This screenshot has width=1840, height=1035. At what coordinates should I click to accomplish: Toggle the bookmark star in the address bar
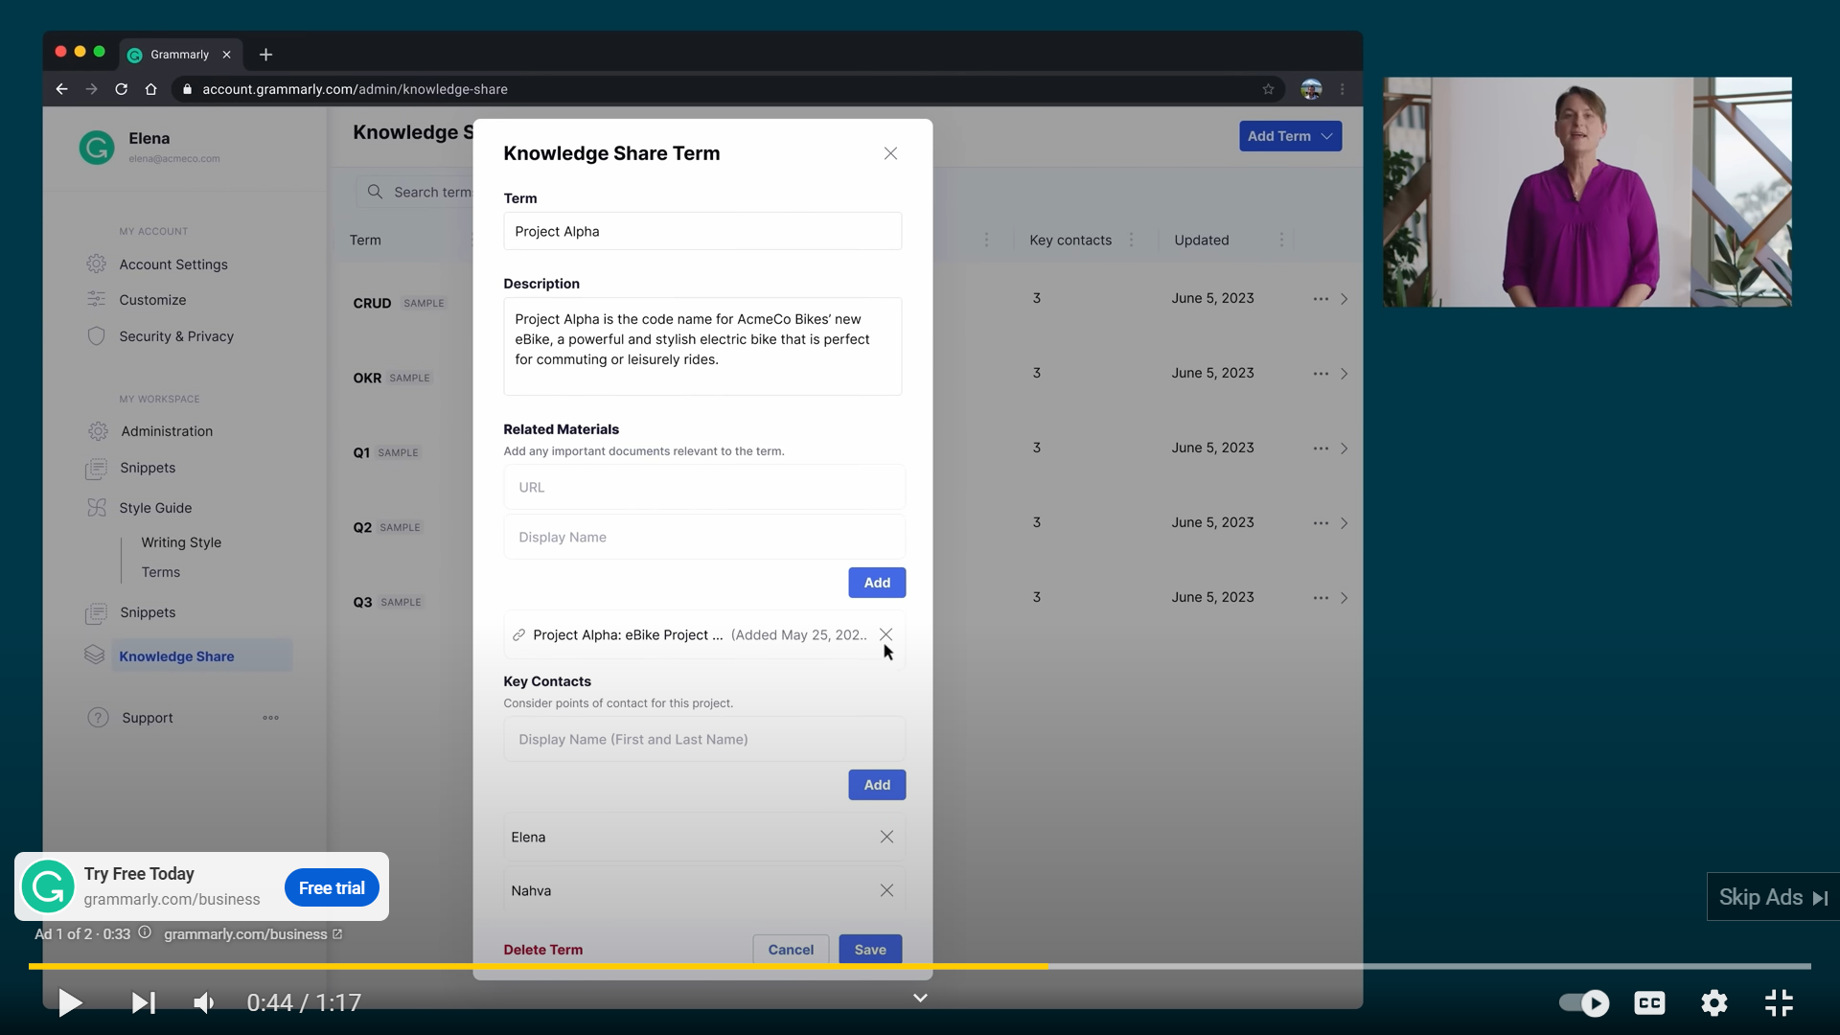(x=1269, y=88)
